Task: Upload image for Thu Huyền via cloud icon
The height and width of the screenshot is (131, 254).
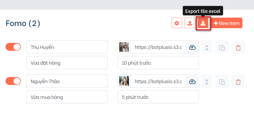Action: (192, 47)
